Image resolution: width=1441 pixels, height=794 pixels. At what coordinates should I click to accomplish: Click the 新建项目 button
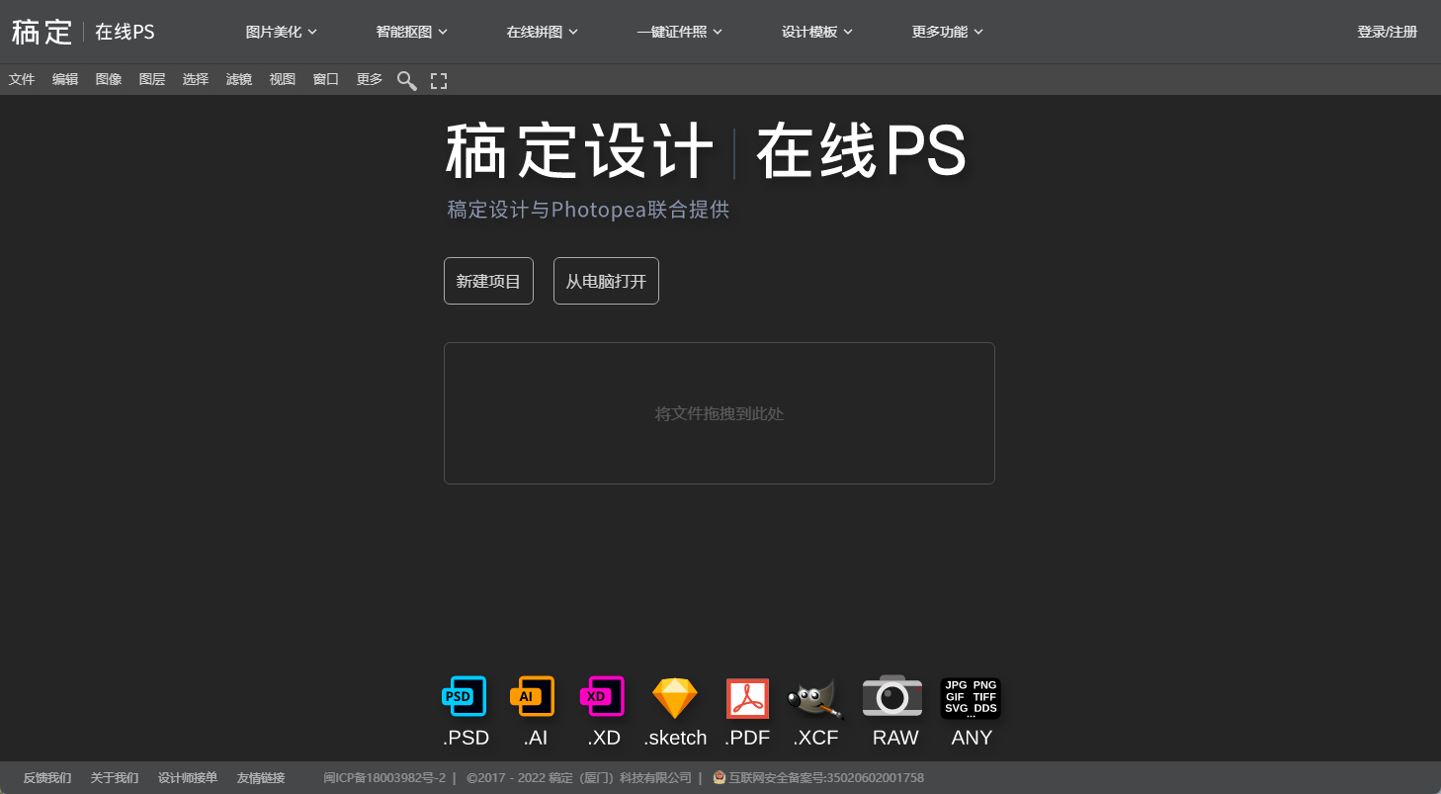click(488, 281)
